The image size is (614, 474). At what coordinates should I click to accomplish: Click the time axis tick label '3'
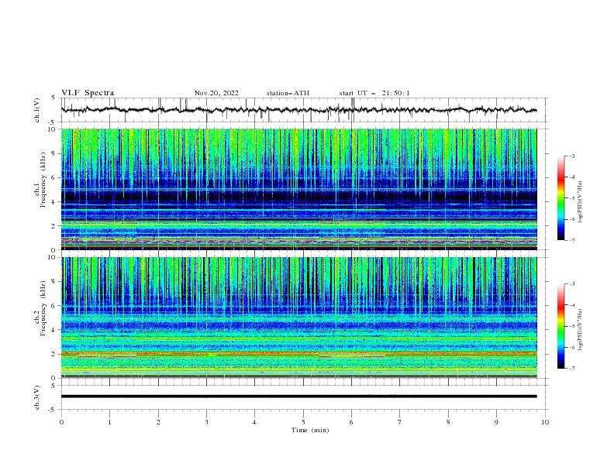tap(206, 422)
